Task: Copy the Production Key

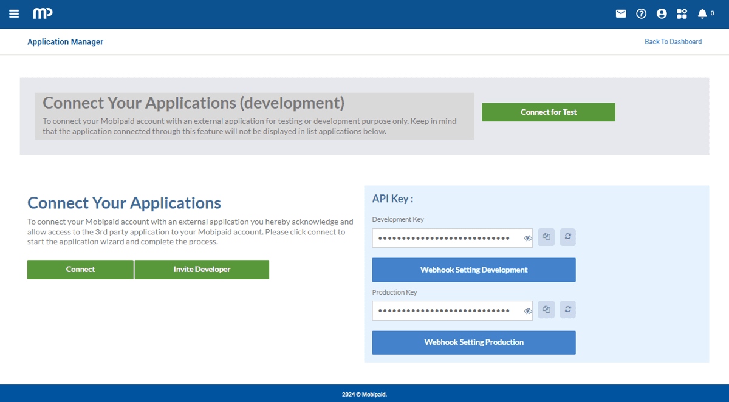Action: pyautogui.click(x=546, y=310)
